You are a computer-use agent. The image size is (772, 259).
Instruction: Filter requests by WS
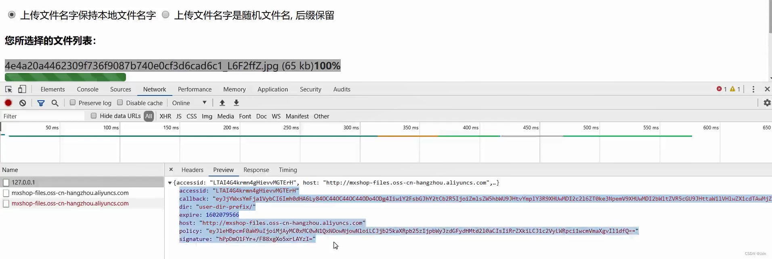(276, 116)
